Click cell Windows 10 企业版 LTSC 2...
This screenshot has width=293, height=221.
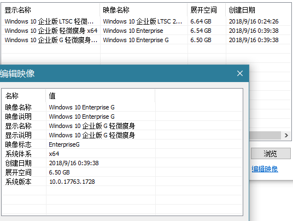142,21
